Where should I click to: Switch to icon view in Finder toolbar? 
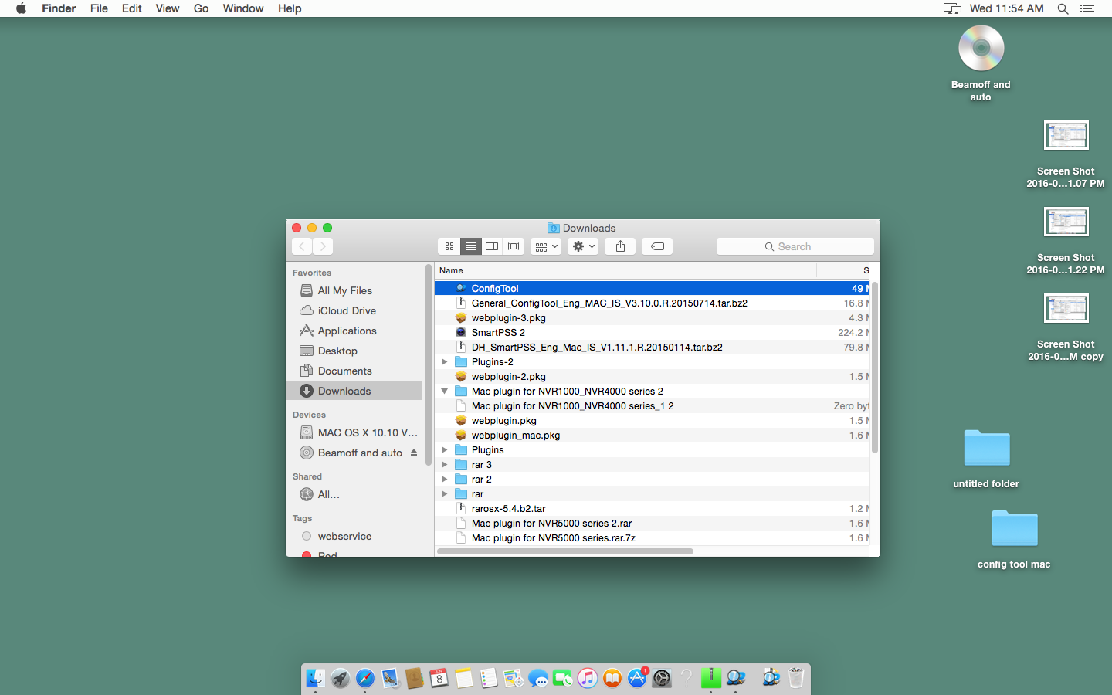pos(449,246)
